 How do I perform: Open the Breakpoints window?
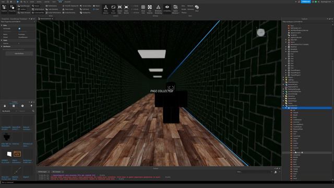85,13
